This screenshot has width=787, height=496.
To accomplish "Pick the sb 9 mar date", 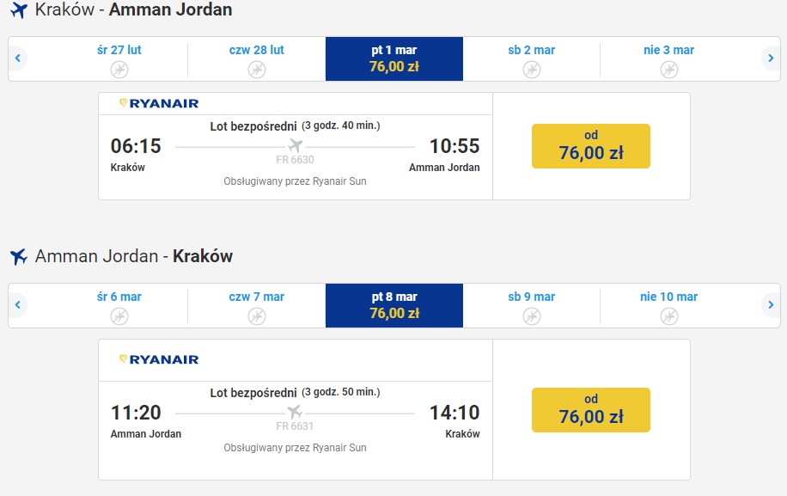I will (x=532, y=305).
